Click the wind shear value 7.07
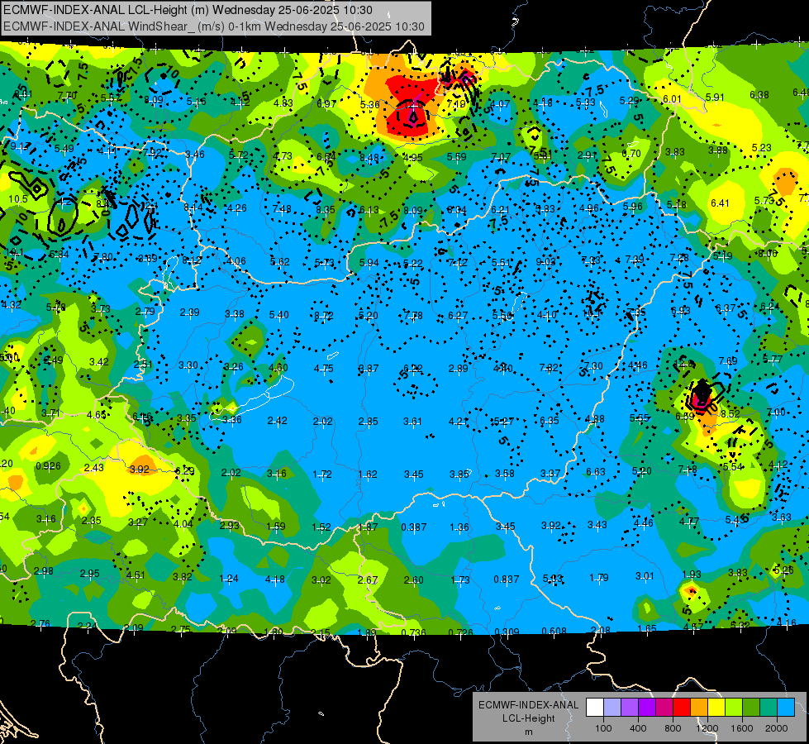The image size is (809, 744). 501,156
